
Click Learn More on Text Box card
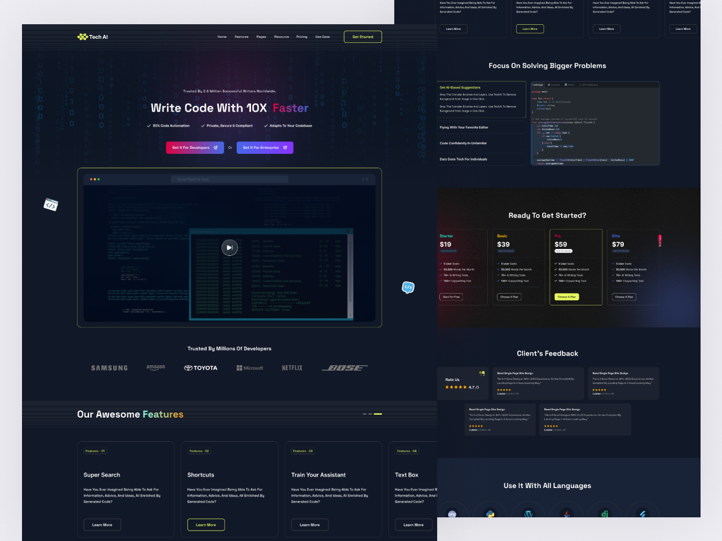[413, 525]
